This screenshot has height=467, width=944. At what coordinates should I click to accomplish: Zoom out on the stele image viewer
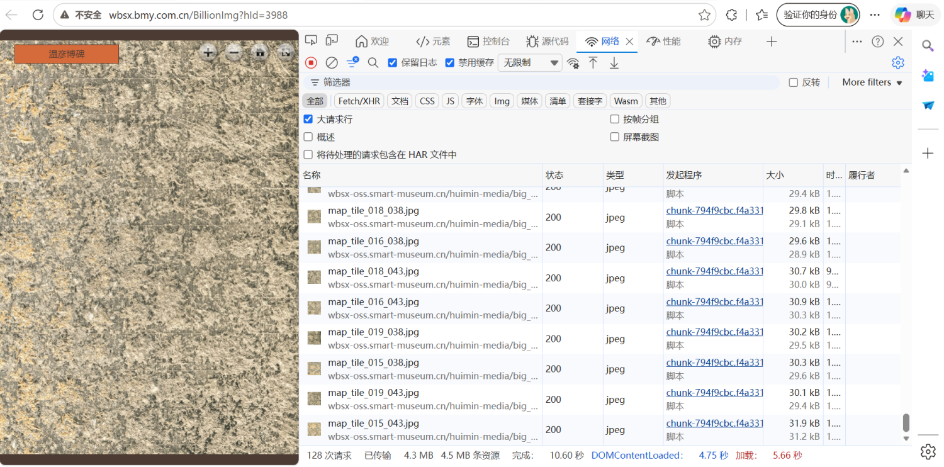click(234, 53)
